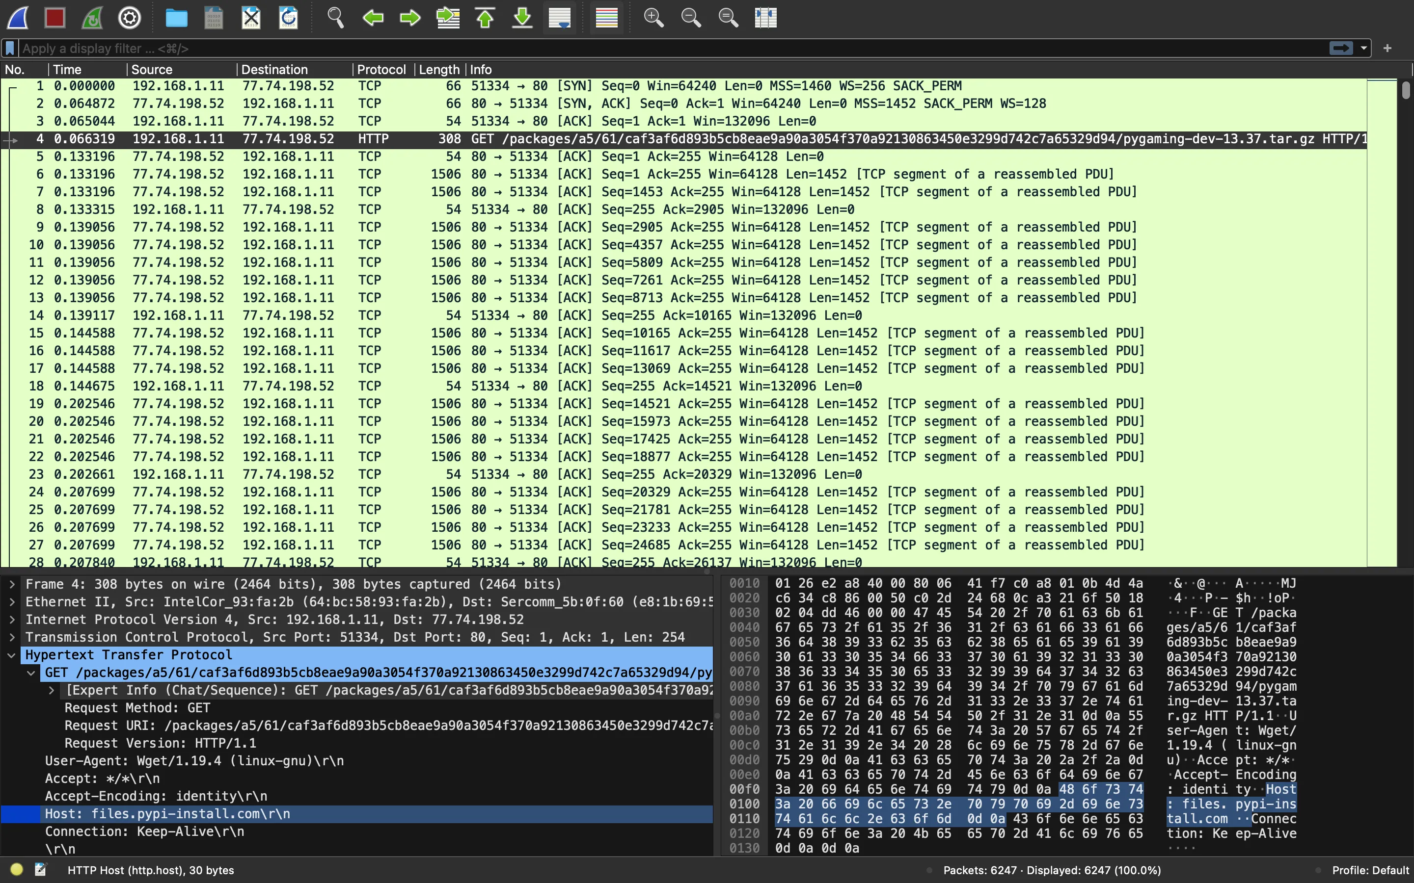1414x883 pixels.
Task: Zoom out packet text
Action: point(691,18)
